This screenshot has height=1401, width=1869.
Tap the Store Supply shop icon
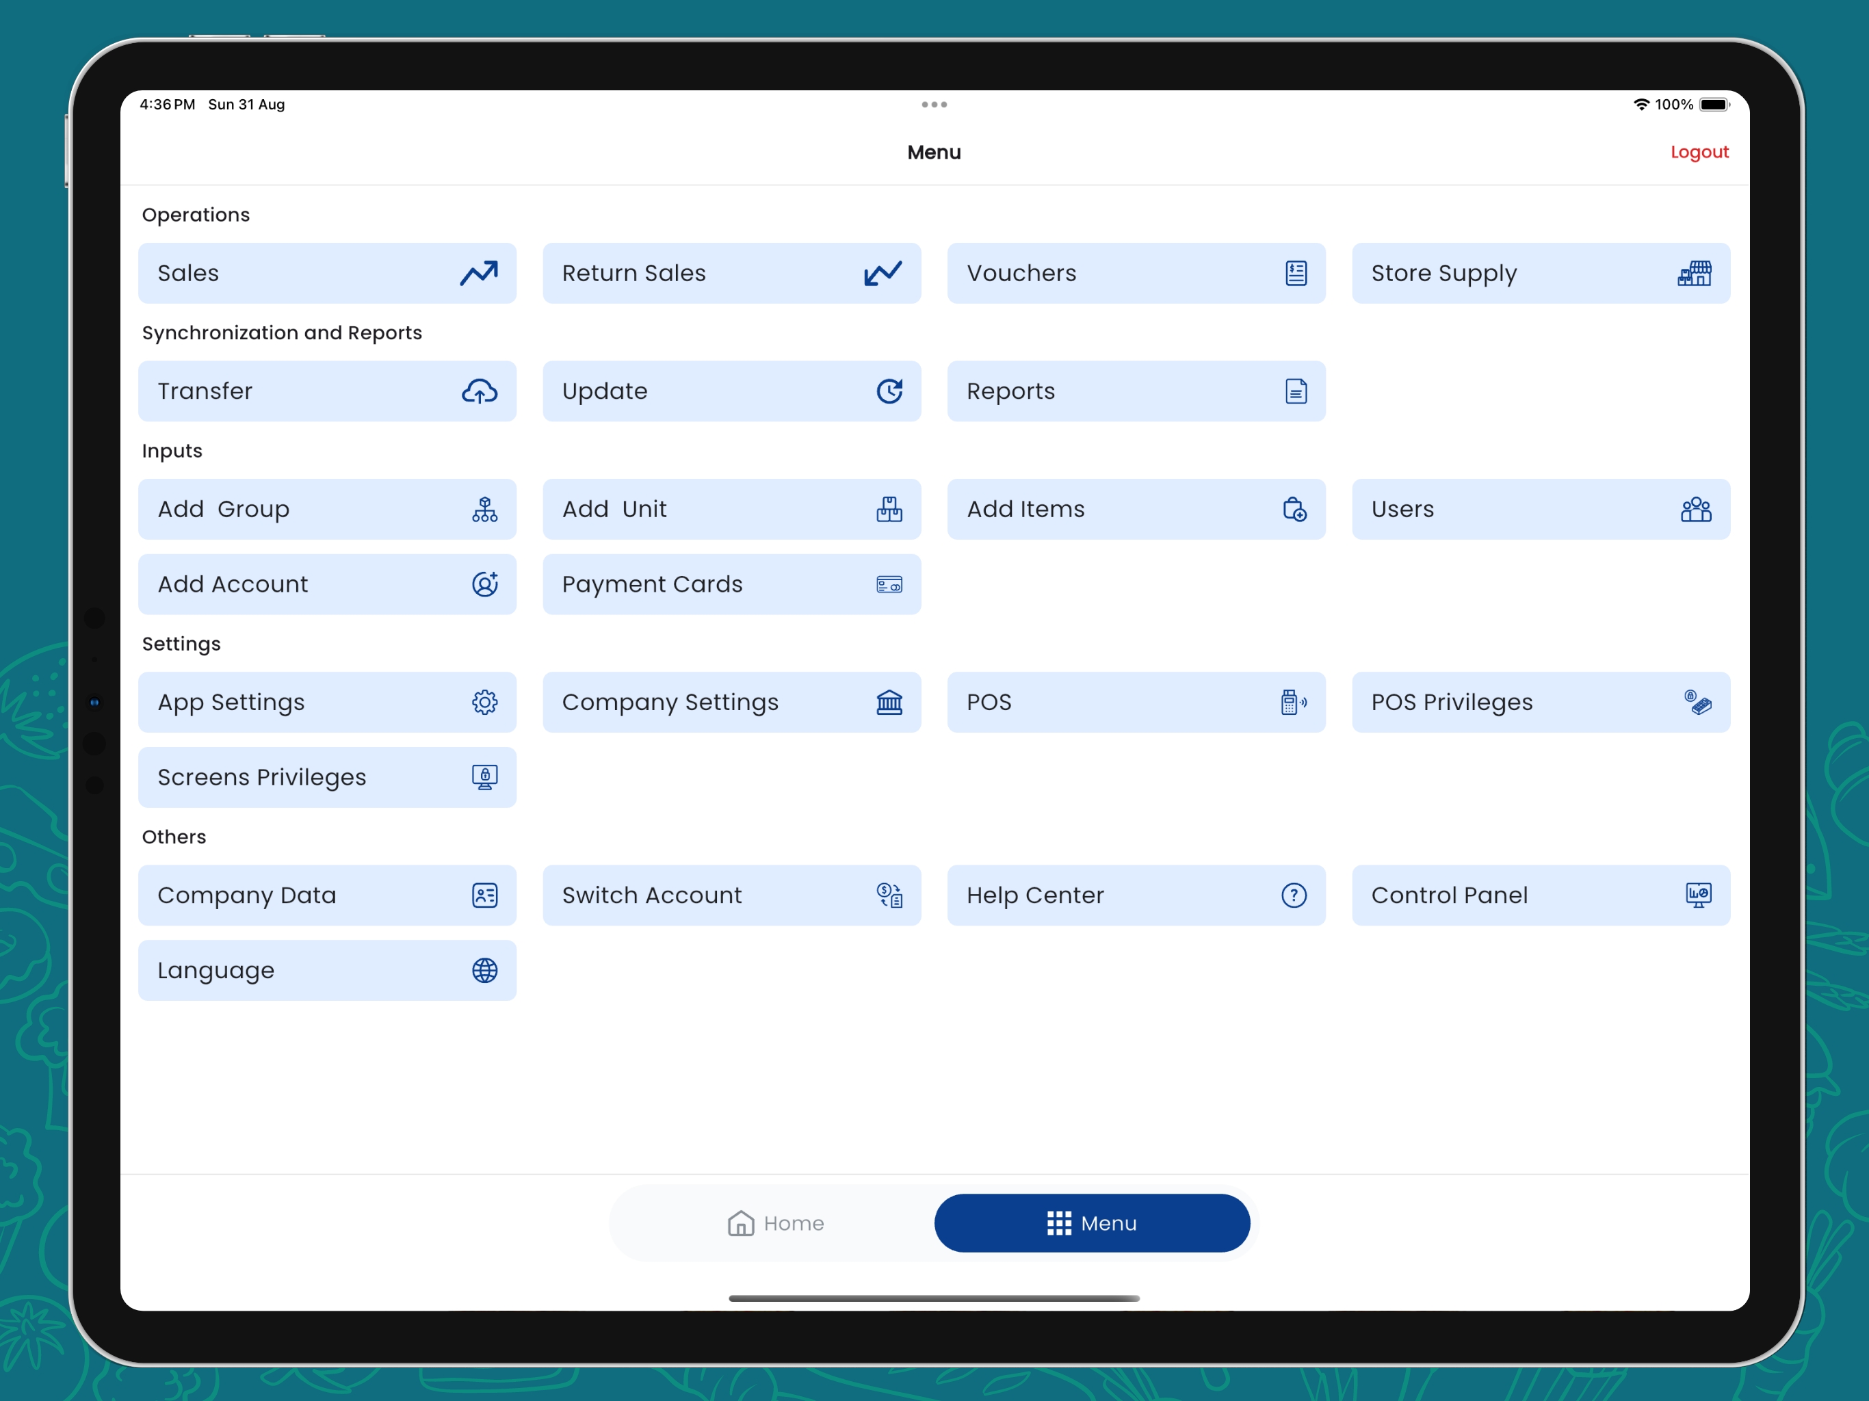[1694, 273]
